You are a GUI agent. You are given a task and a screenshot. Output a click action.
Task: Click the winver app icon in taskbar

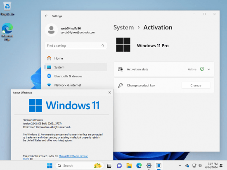[x=158, y=165]
